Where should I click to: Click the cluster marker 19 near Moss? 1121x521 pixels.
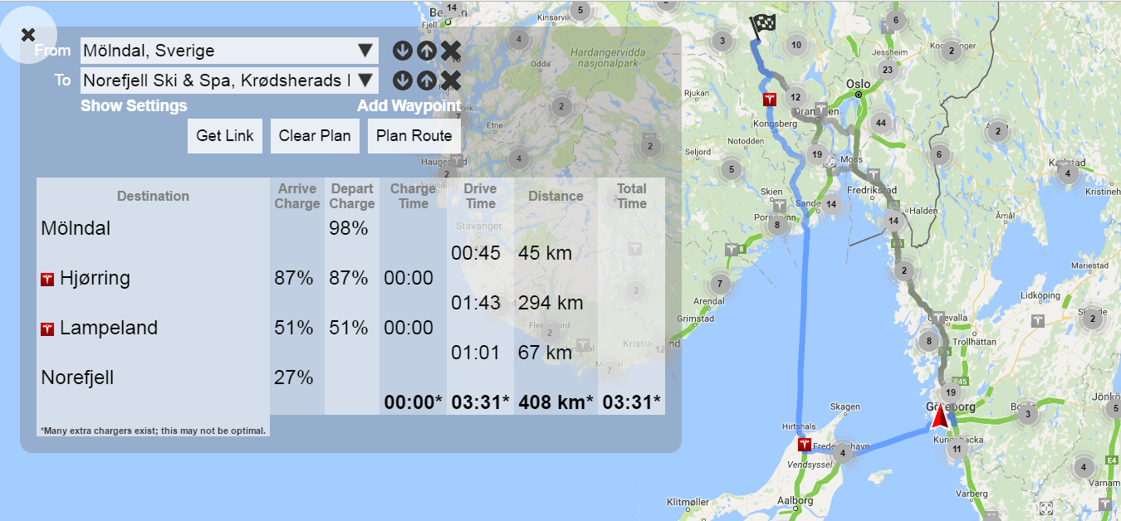817,154
